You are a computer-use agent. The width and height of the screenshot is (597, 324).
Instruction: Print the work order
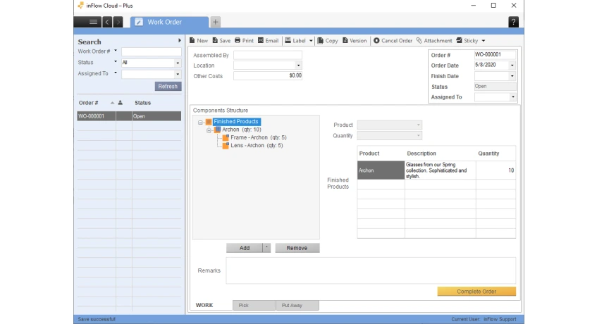click(244, 41)
